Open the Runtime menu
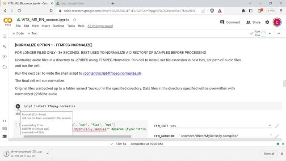Image resolution: width=286 pixels, height=161 pixels. click(x=59, y=26)
